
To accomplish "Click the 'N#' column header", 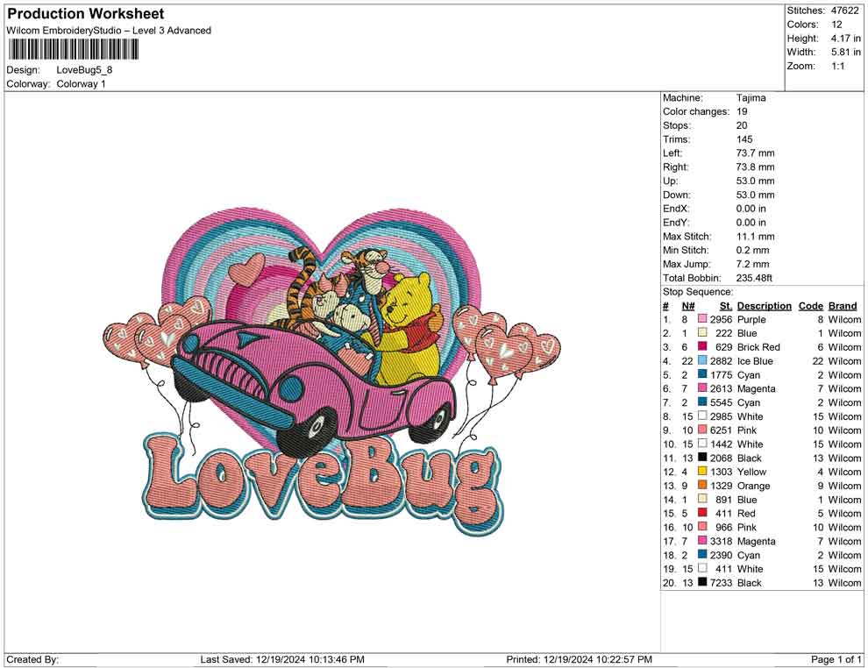I will coord(688,306).
